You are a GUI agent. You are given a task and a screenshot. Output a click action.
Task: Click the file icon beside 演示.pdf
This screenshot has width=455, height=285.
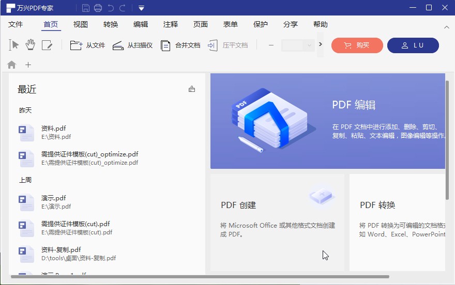click(26, 202)
